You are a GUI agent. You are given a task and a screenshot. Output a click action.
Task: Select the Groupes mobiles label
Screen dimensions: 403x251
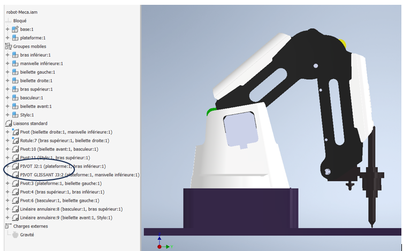coord(29,46)
